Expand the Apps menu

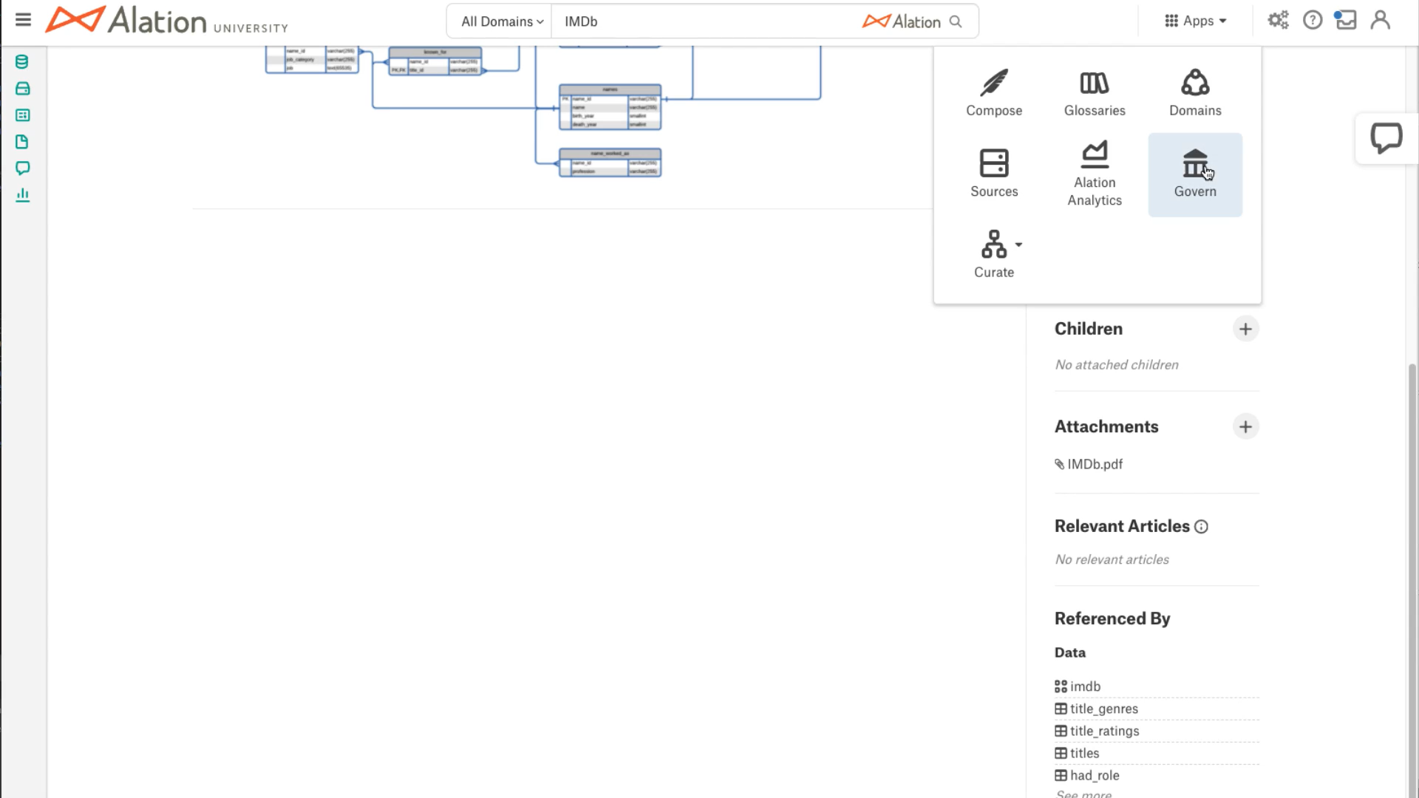pyautogui.click(x=1196, y=21)
